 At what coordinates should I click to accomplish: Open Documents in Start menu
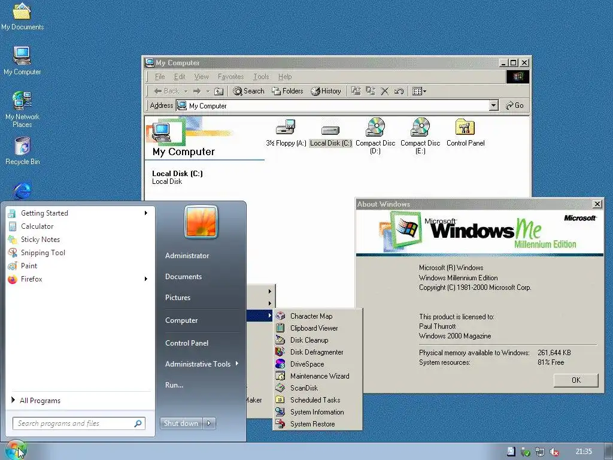tap(183, 277)
